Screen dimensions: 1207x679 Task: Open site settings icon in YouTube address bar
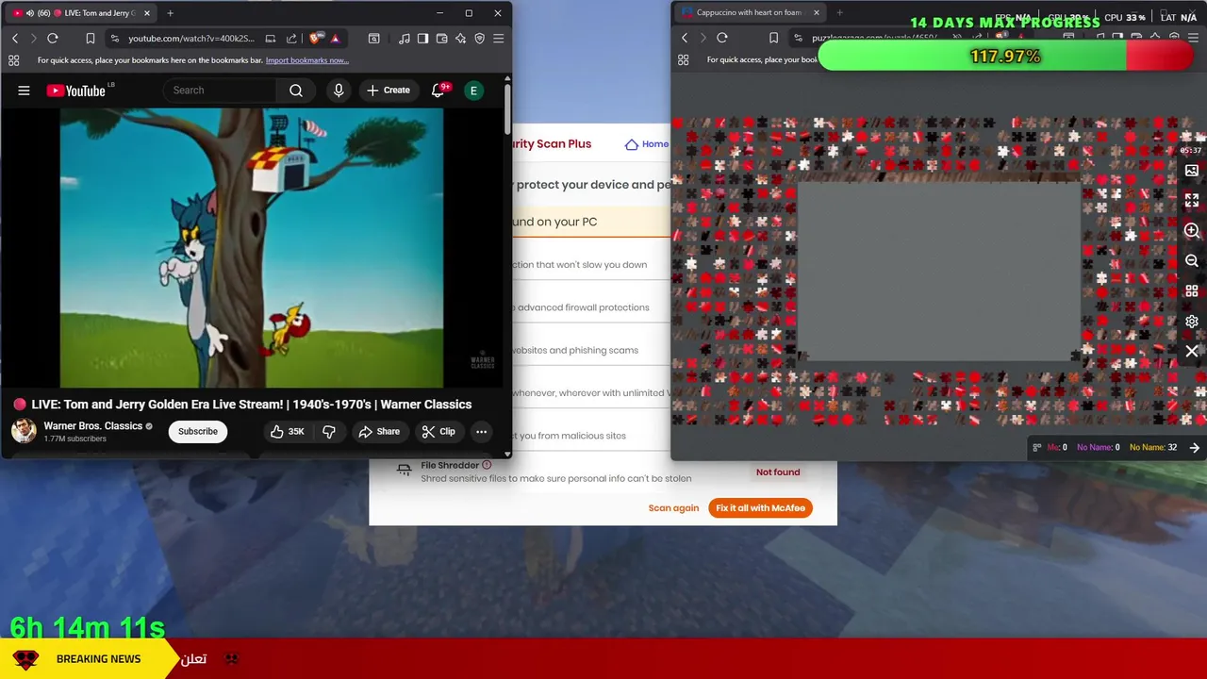point(115,38)
